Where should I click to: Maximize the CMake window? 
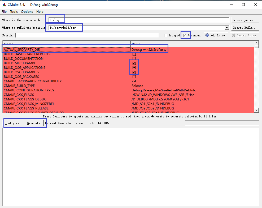243,5
